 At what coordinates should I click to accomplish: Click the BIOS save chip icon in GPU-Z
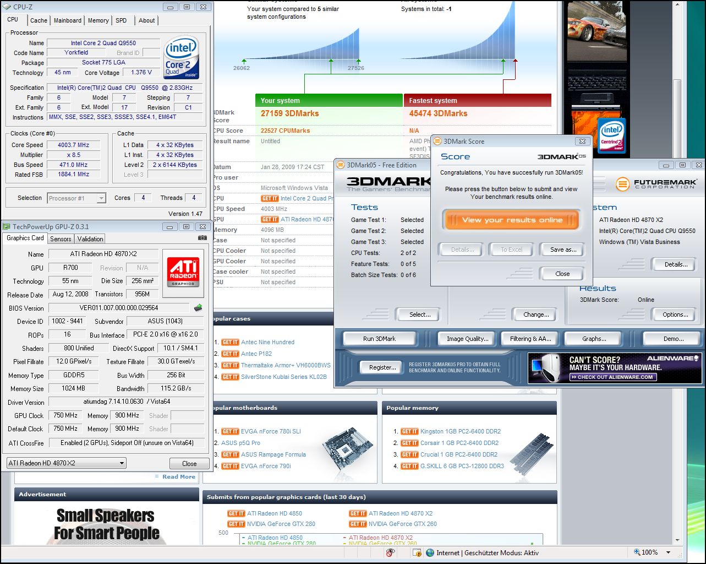pos(198,308)
